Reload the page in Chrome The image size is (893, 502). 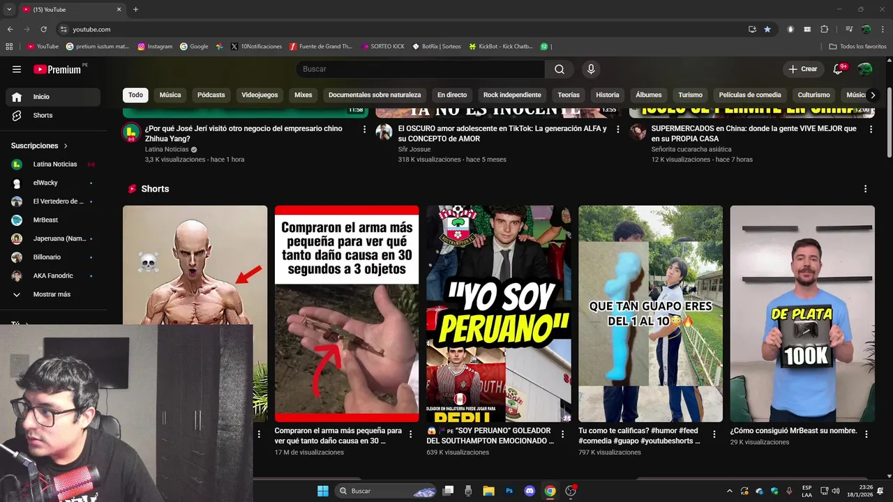click(x=44, y=29)
